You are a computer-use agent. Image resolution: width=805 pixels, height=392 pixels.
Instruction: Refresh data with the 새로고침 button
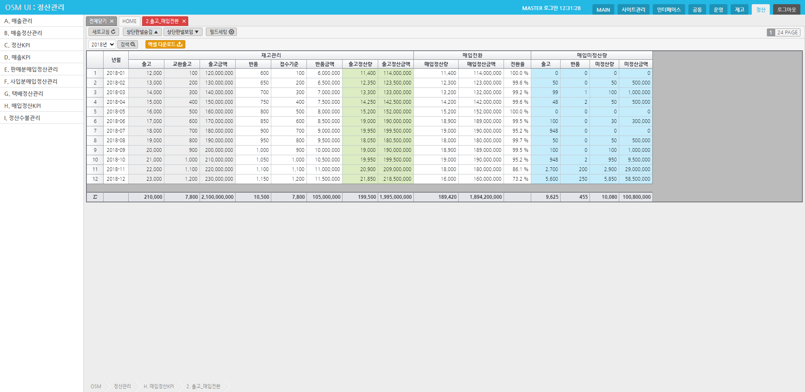104,32
